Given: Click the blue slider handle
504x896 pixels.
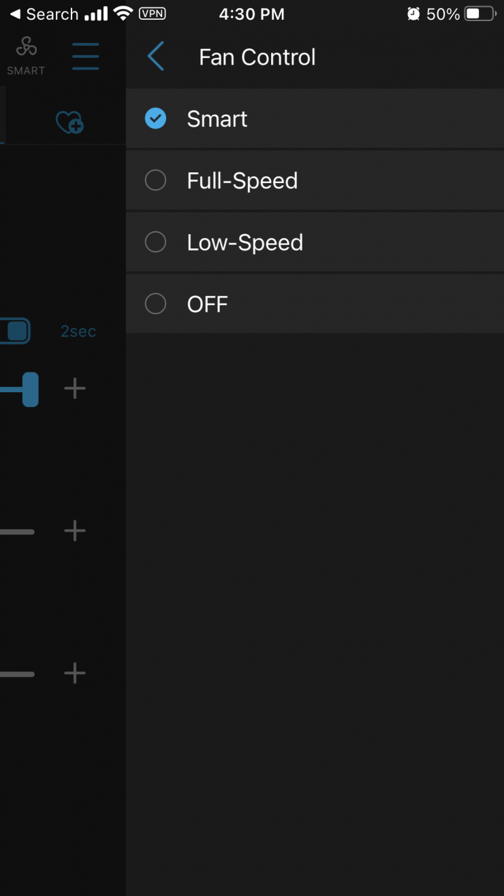Looking at the screenshot, I should 30,389.
